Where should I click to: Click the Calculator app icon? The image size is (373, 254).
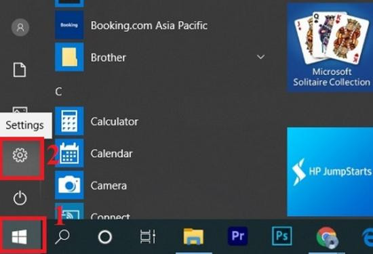(x=69, y=121)
